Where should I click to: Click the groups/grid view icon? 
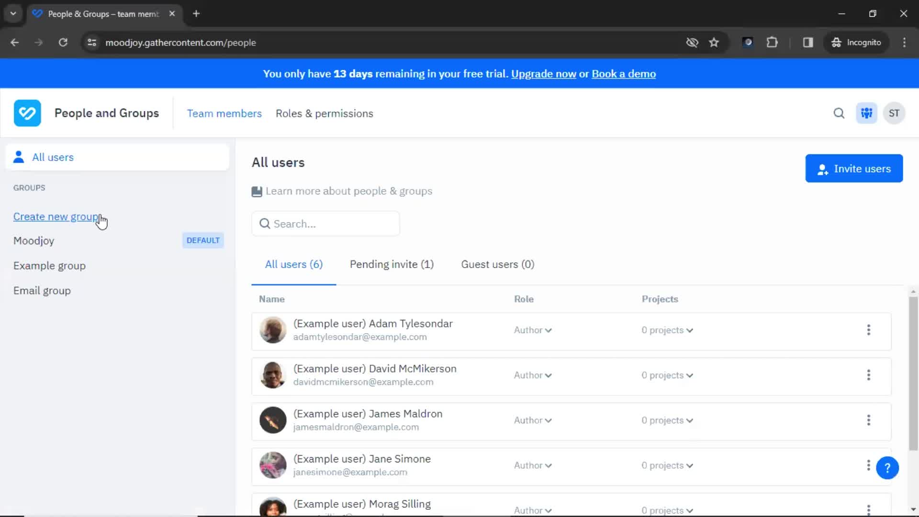pos(867,113)
